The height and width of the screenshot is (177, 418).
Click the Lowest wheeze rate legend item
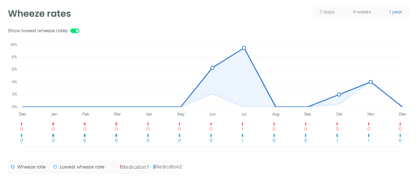point(79,167)
